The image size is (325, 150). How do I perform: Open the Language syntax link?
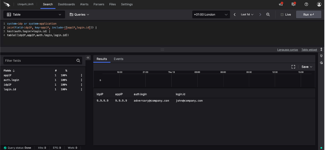[287, 49]
